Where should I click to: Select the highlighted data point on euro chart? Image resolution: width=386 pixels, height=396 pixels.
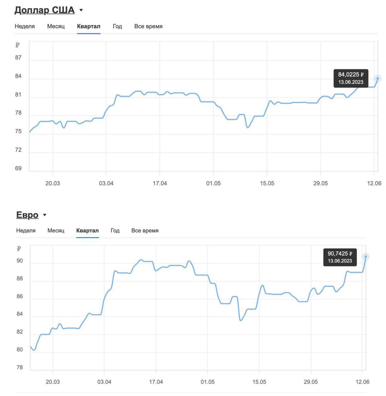coord(366,257)
